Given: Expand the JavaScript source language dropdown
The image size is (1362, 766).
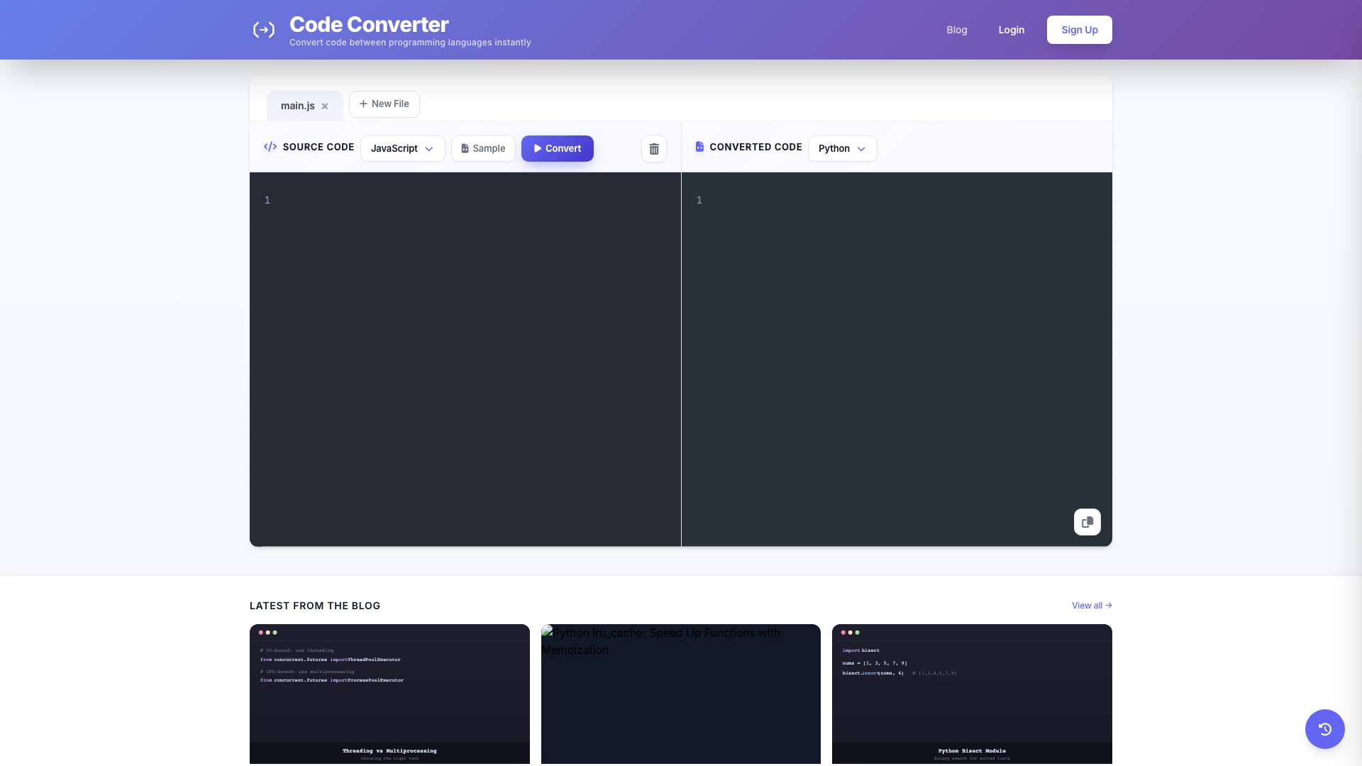Looking at the screenshot, I should (402, 149).
